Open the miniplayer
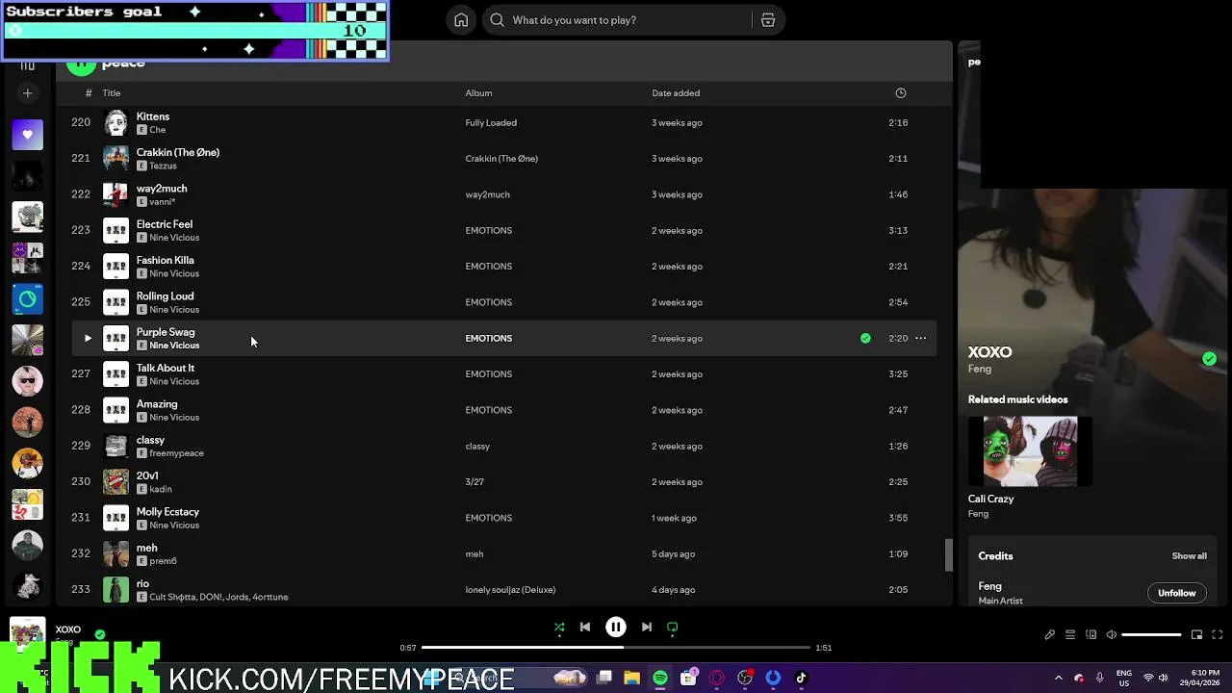 [x=1196, y=635]
